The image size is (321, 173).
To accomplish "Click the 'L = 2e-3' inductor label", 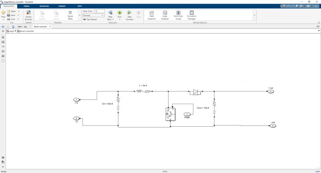I will pyautogui.click(x=143, y=86).
